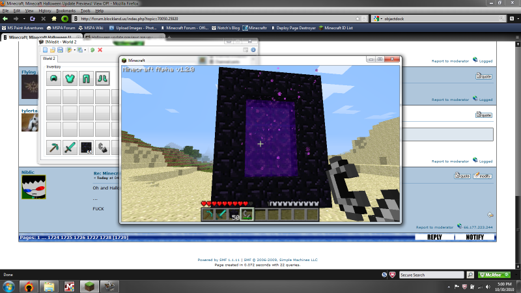Click the REPLY button

[434, 237]
